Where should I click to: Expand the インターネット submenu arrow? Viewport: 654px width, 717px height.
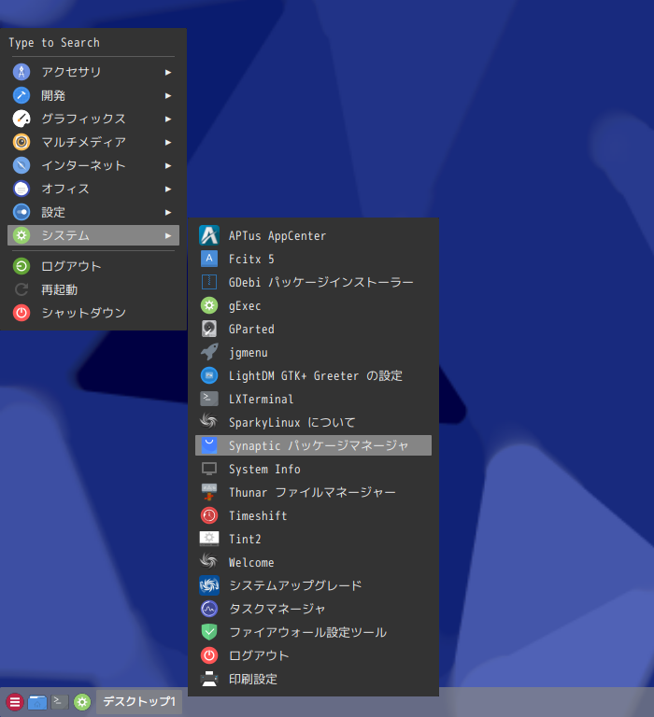pyautogui.click(x=168, y=165)
